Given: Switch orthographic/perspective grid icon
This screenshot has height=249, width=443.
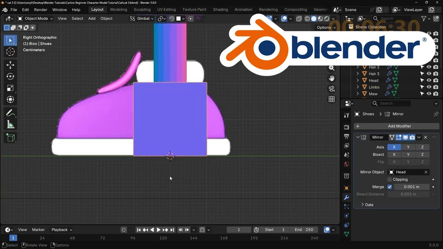Looking at the screenshot, I should (332, 99).
